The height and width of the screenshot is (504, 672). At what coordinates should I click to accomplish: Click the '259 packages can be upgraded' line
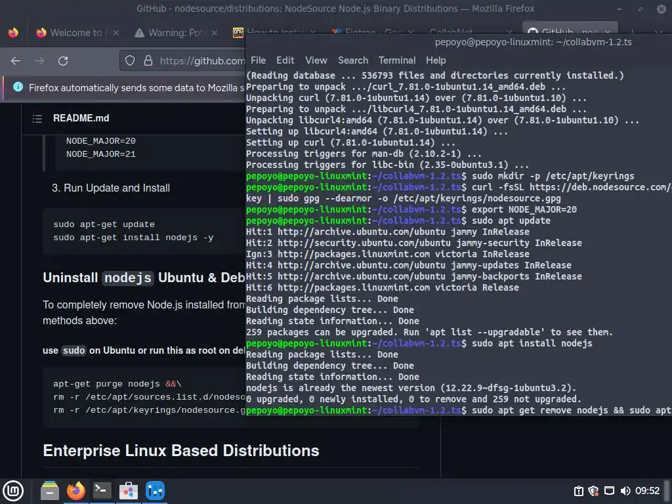(429, 332)
